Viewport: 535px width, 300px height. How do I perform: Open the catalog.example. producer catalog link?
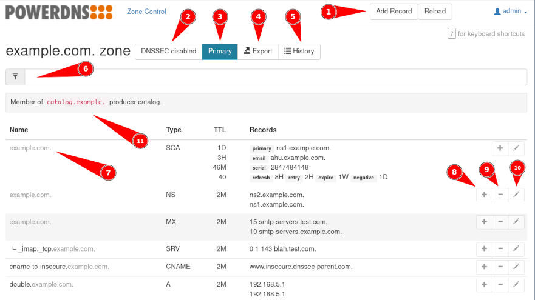point(76,102)
